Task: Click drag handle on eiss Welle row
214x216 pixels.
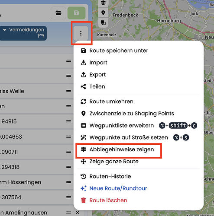Action: (x=68, y=91)
